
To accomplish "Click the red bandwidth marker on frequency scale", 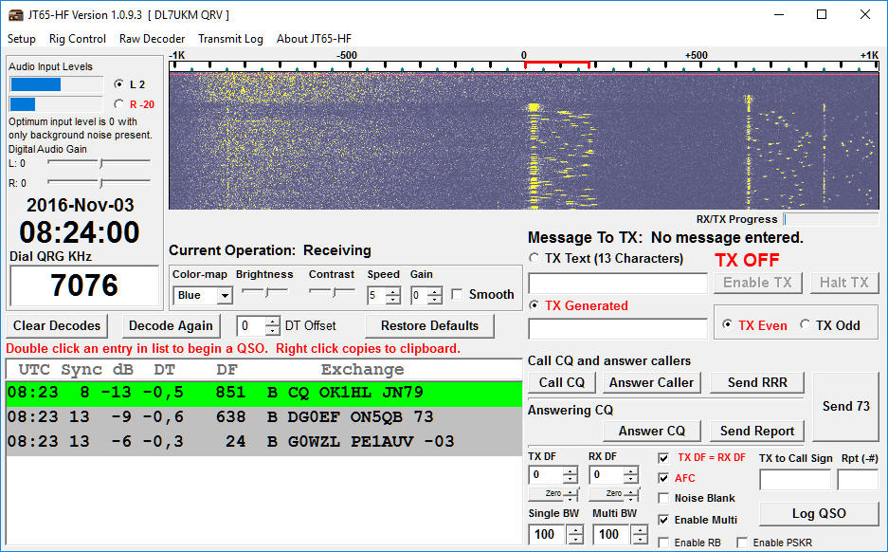I will point(556,64).
